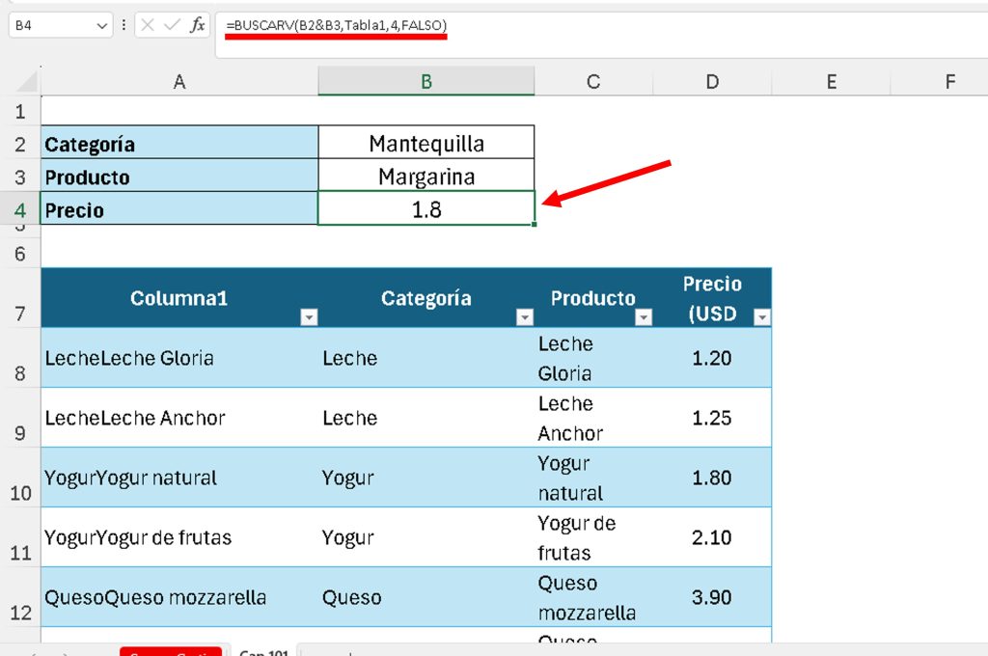Open the Producto filter dropdown

644,317
